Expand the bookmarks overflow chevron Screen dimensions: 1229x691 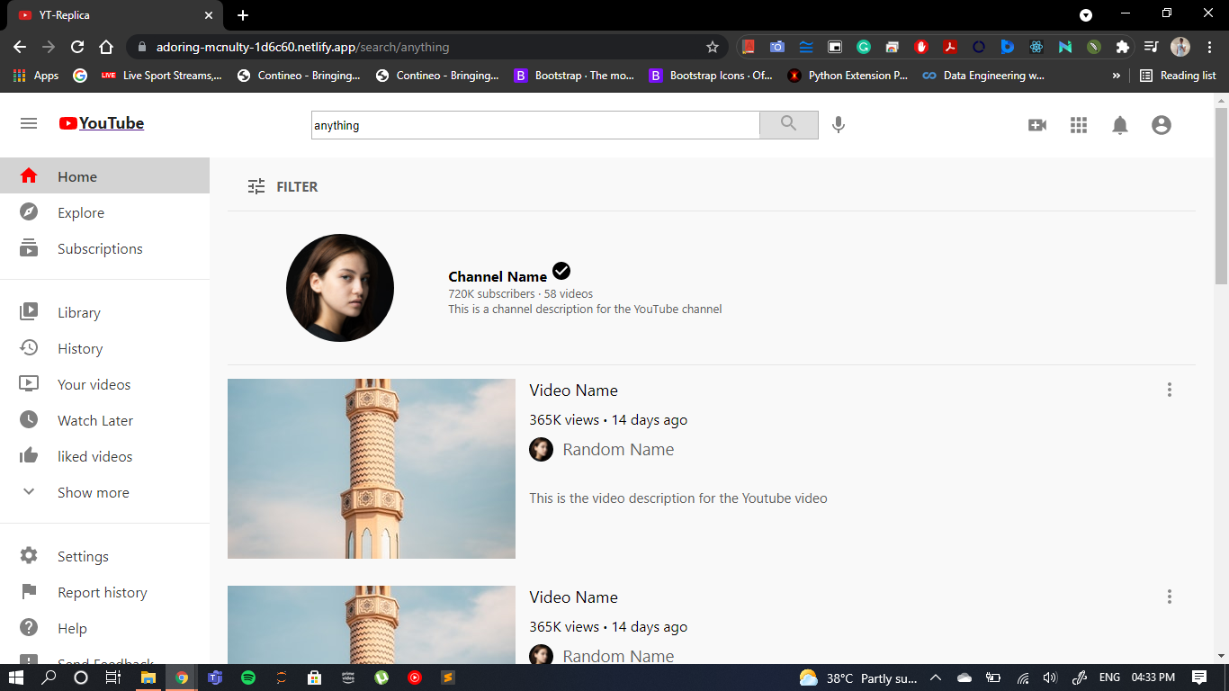pyautogui.click(x=1117, y=76)
